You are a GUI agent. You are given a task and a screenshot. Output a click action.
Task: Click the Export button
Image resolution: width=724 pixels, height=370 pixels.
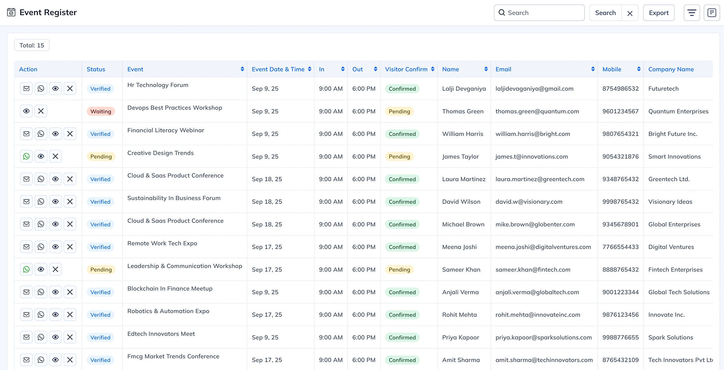pyautogui.click(x=658, y=13)
